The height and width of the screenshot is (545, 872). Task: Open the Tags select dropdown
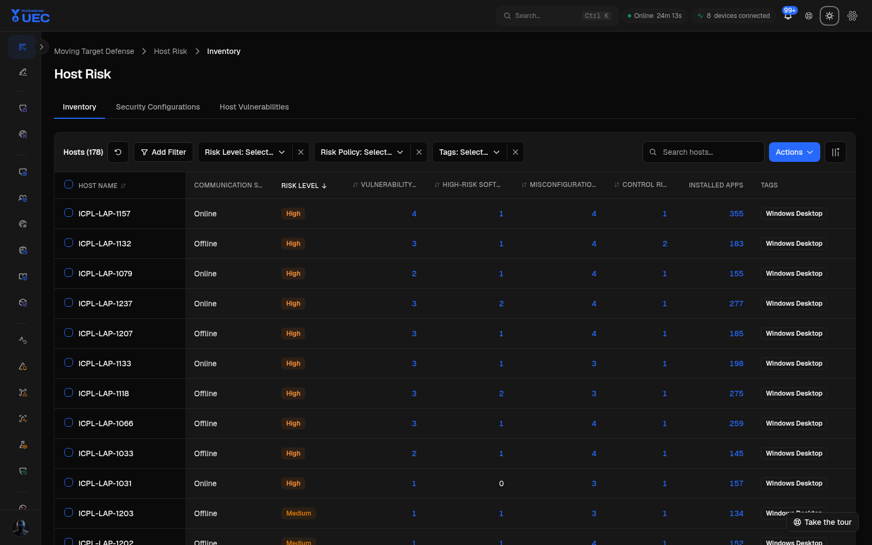point(470,152)
